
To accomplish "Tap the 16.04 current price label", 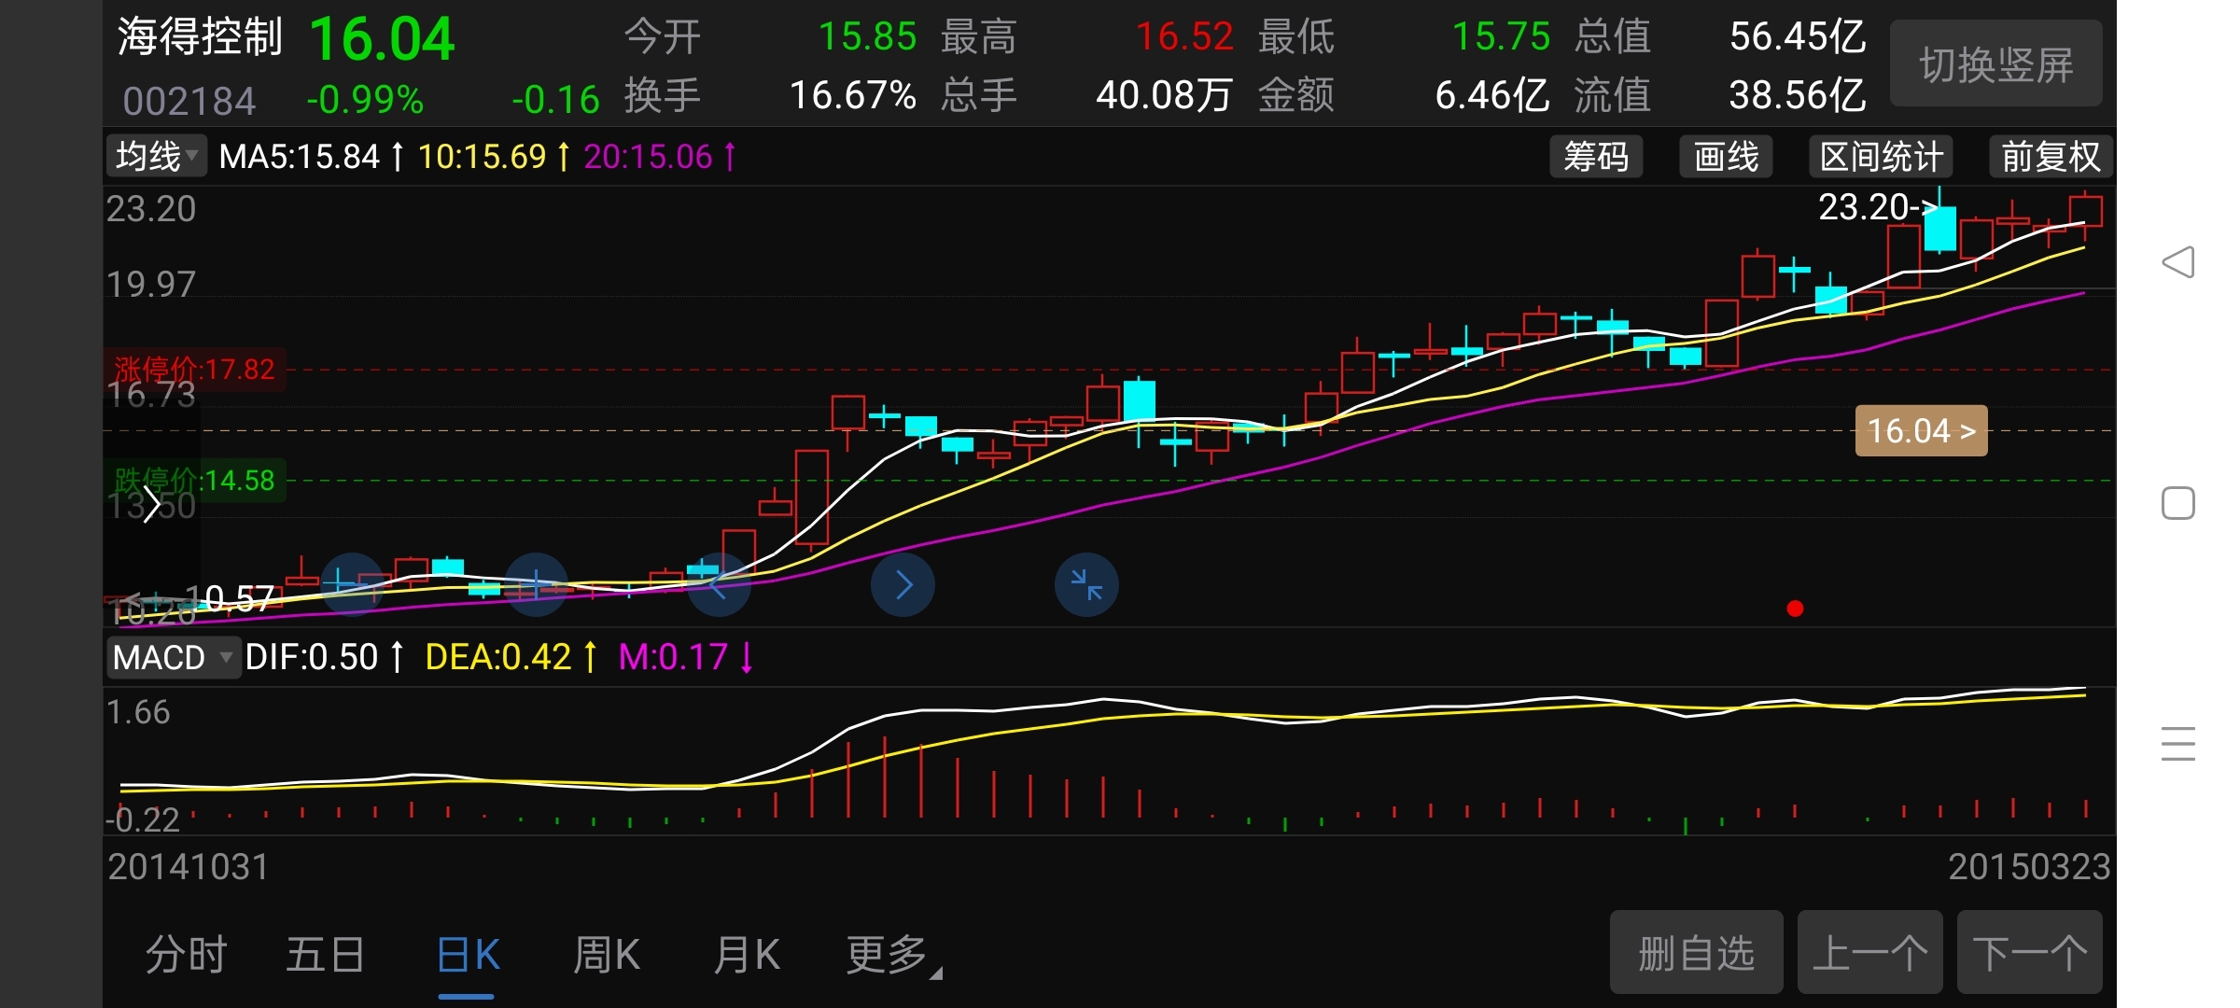I will click(1921, 431).
